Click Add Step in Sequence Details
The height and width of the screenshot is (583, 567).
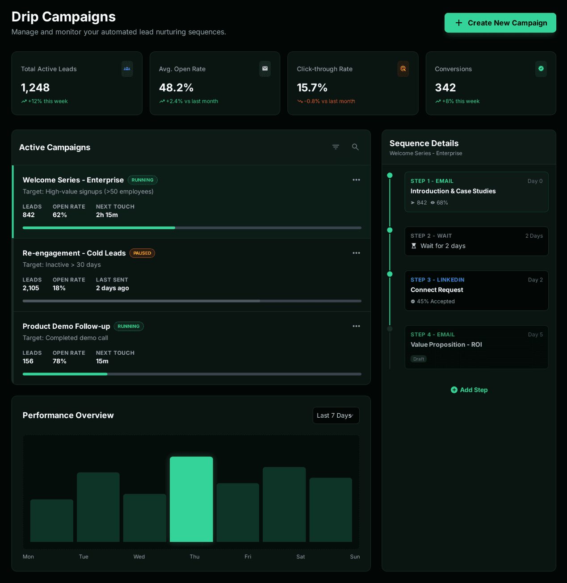[x=469, y=390]
